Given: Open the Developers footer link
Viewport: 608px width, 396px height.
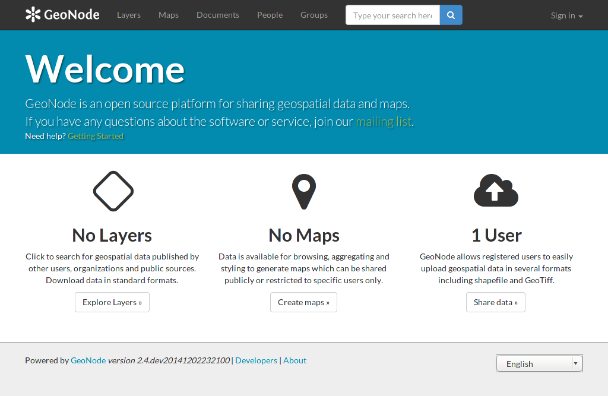Looking at the screenshot, I should point(256,360).
